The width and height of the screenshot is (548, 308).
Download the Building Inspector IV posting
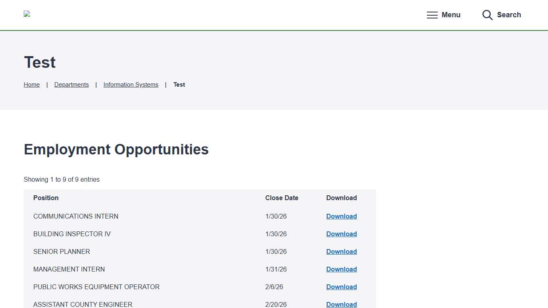click(x=341, y=234)
